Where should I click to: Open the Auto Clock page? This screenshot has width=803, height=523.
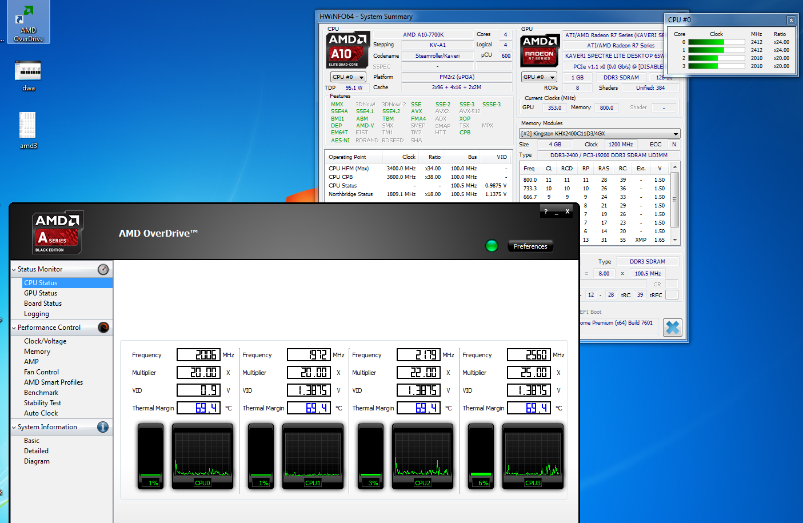click(x=41, y=413)
